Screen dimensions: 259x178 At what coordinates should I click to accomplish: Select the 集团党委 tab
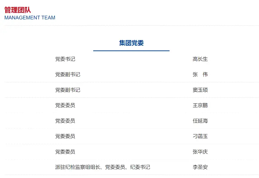point(131,43)
